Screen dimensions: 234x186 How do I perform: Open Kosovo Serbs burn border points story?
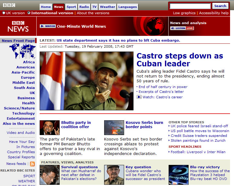coord(144,125)
